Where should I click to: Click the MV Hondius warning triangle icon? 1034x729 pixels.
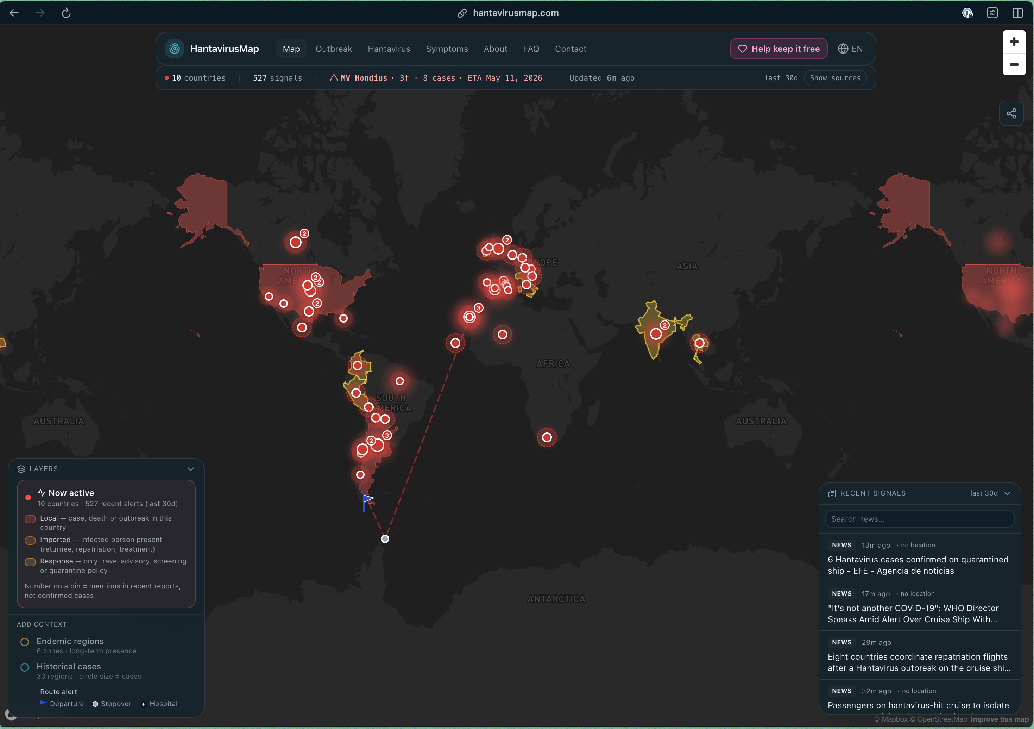[334, 78]
